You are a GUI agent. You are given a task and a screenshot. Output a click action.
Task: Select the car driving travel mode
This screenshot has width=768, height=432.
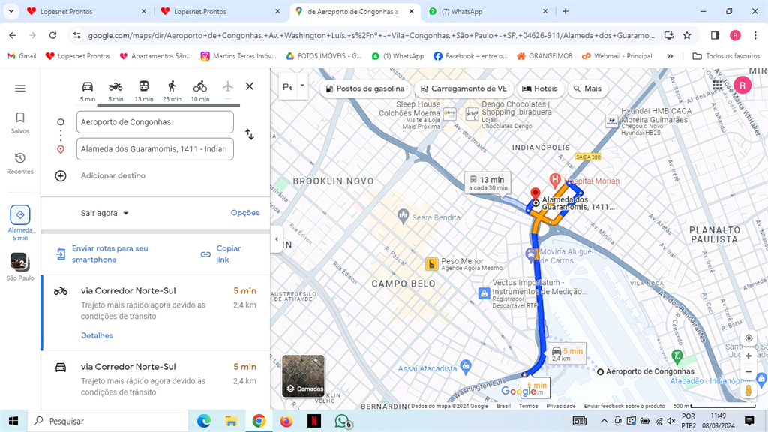pos(88,87)
